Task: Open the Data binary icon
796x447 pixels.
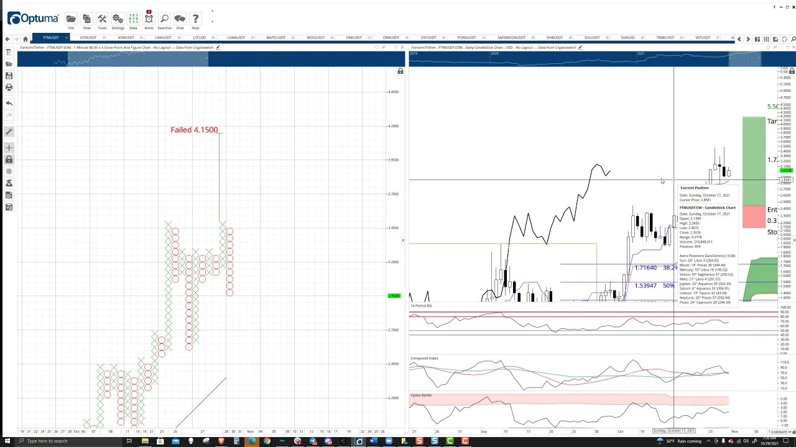Action: pos(133,19)
